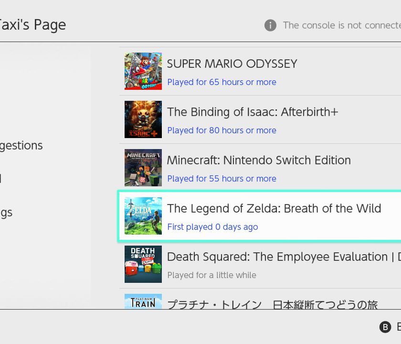Select the Binding of Isaac cover icon
The image size is (401, 344).
click(x=143, y=119)
